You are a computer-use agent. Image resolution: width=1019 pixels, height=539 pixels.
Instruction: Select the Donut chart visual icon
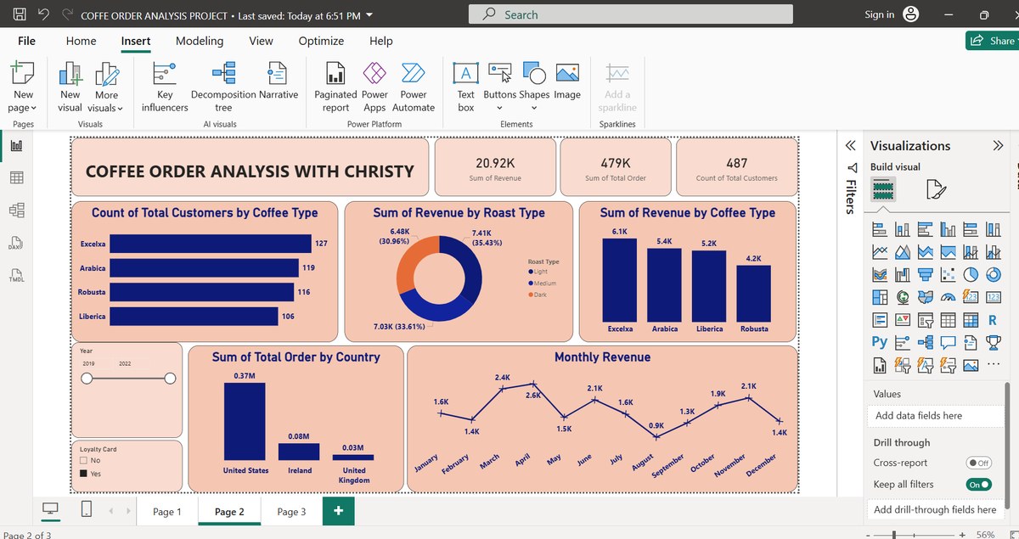[993, 274]
